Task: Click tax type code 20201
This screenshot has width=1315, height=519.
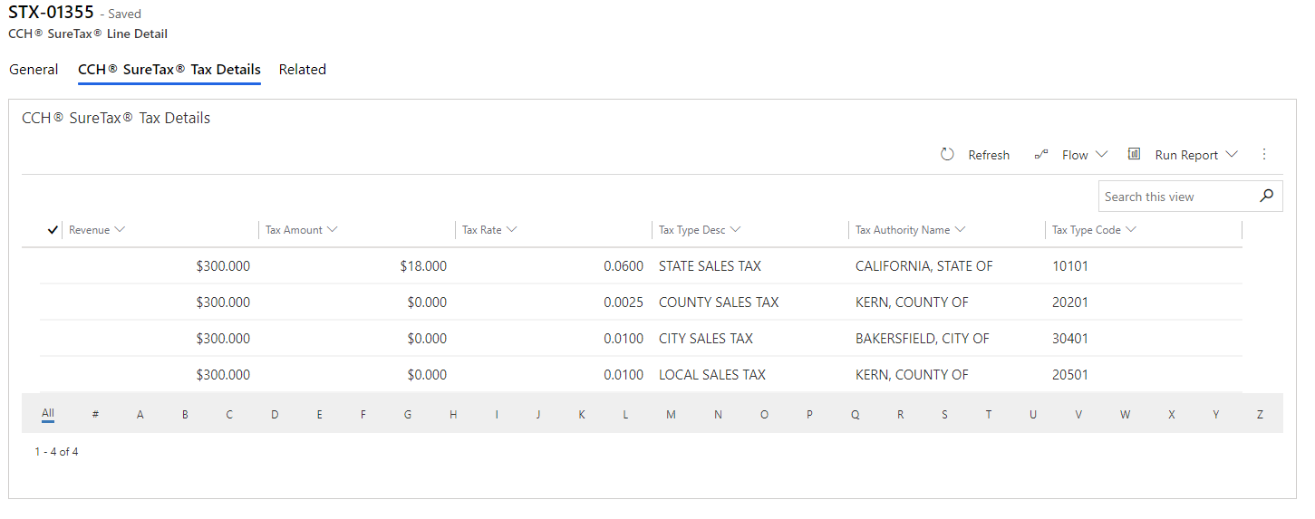Action: pos(1070,303)
